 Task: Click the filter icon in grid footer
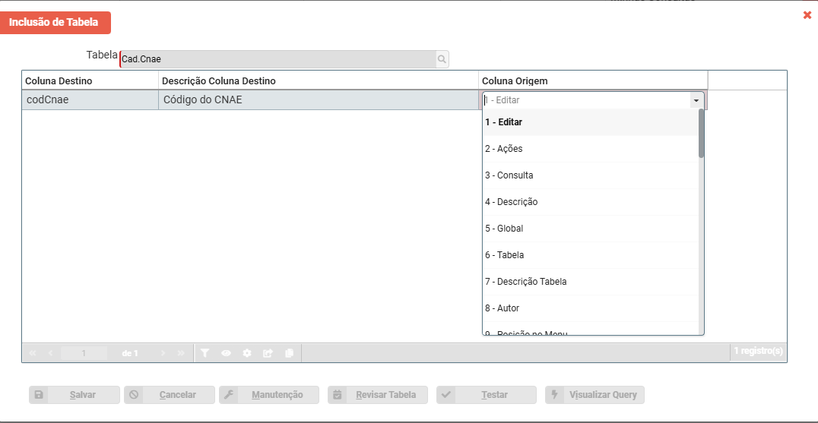[x=204, y=353]
